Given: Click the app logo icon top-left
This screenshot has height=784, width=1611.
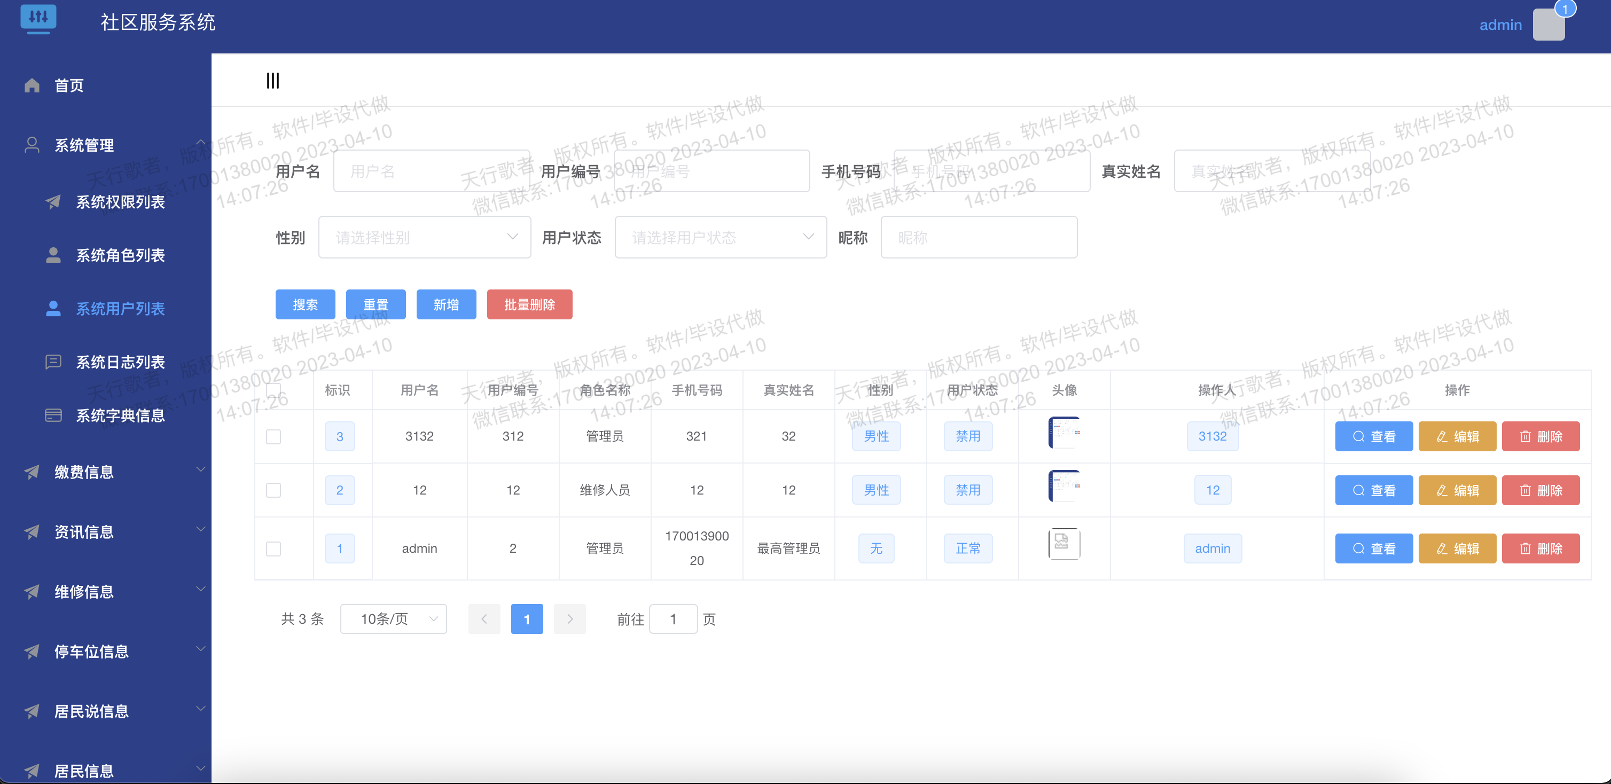Looking at the screenshot, I should (x=39, y=19).
